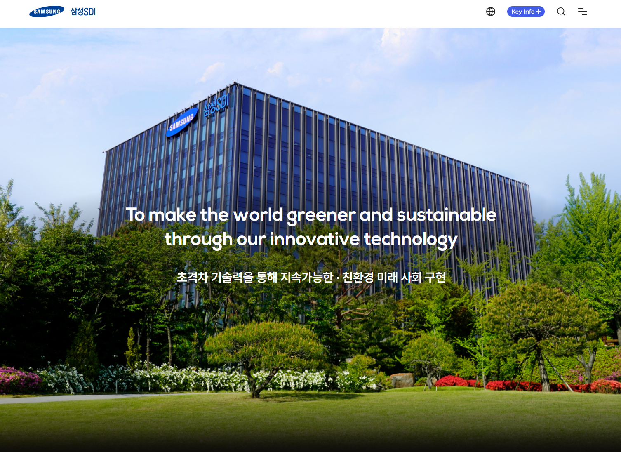Open the language globe selector
Viewport: 621px width, 452px height.
(491, 12)
